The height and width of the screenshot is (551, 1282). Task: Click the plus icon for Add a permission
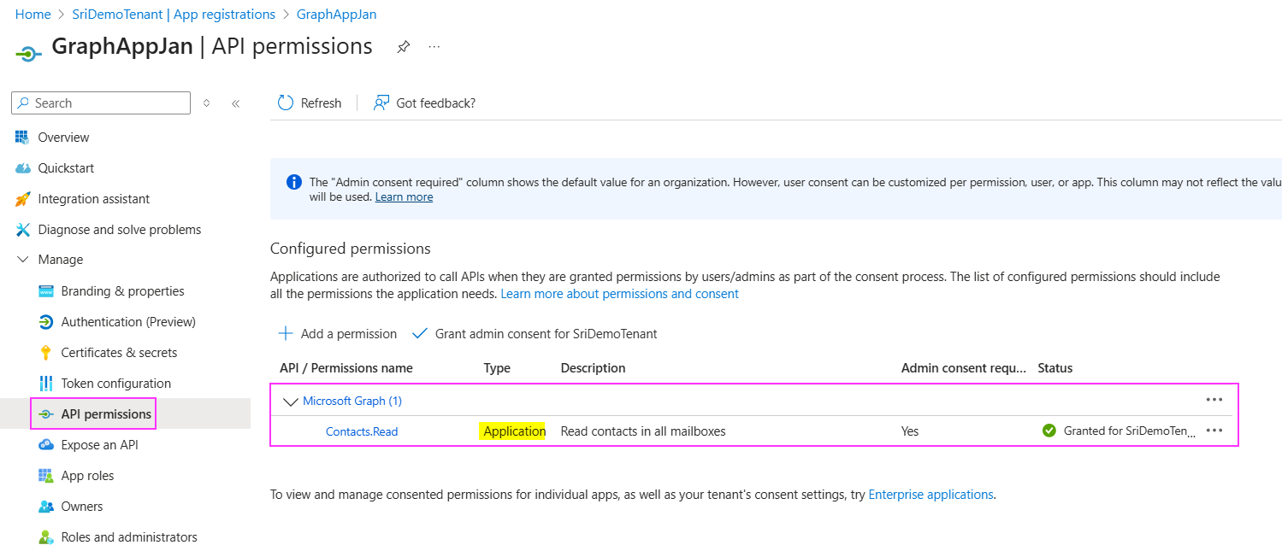287,333
